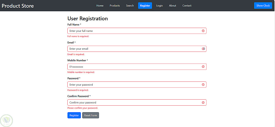Image resolution: width=275 pixels, height=127 pixels.
Task: Open the Search page
Action: click(130, 5)
